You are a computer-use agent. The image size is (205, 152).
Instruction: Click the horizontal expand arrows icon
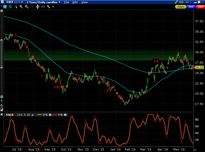coord(38,7)
